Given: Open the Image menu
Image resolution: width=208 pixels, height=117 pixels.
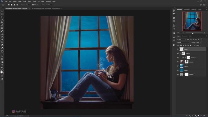Looking at the screenshot, I should click(14, 1).
